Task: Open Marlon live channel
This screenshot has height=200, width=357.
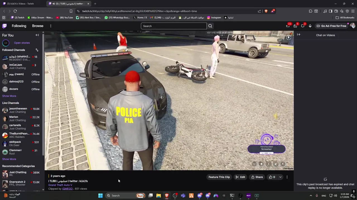Action: point(21,119)
